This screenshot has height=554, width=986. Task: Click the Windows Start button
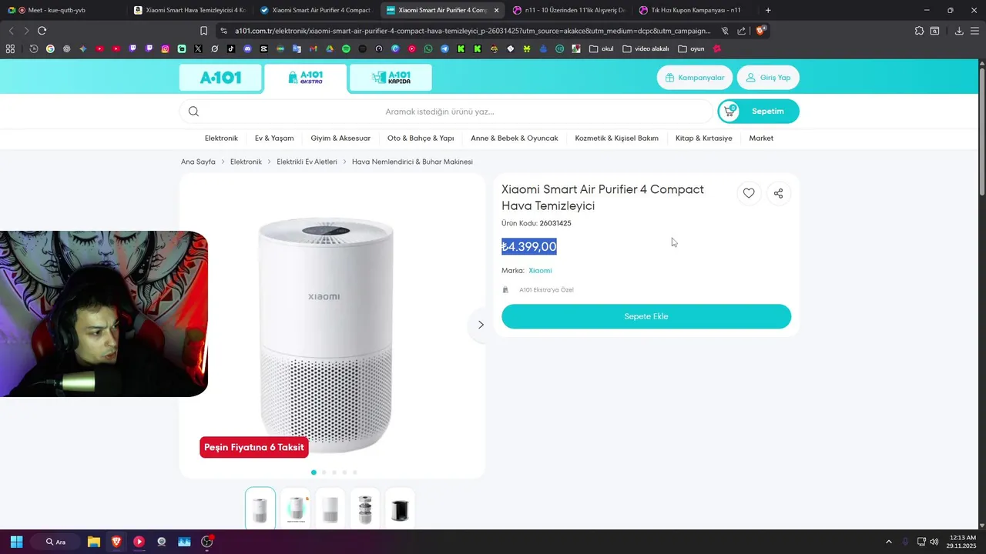[x=16, y=542]
